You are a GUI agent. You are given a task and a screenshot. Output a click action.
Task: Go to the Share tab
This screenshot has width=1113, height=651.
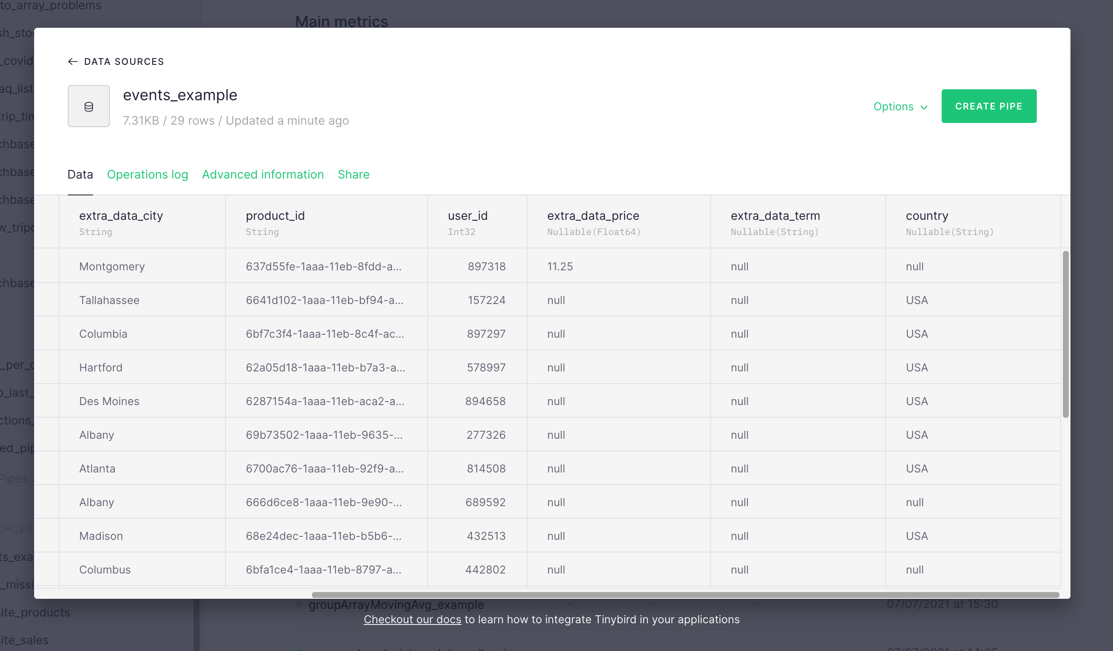click(354, 174)
